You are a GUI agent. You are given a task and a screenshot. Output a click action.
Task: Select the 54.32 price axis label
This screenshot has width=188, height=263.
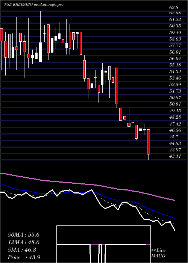click(x=175, y=72)
